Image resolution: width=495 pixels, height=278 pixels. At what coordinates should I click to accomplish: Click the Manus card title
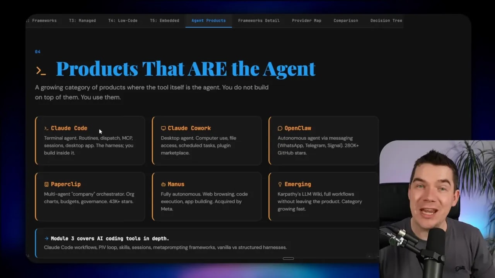point(176,184)
